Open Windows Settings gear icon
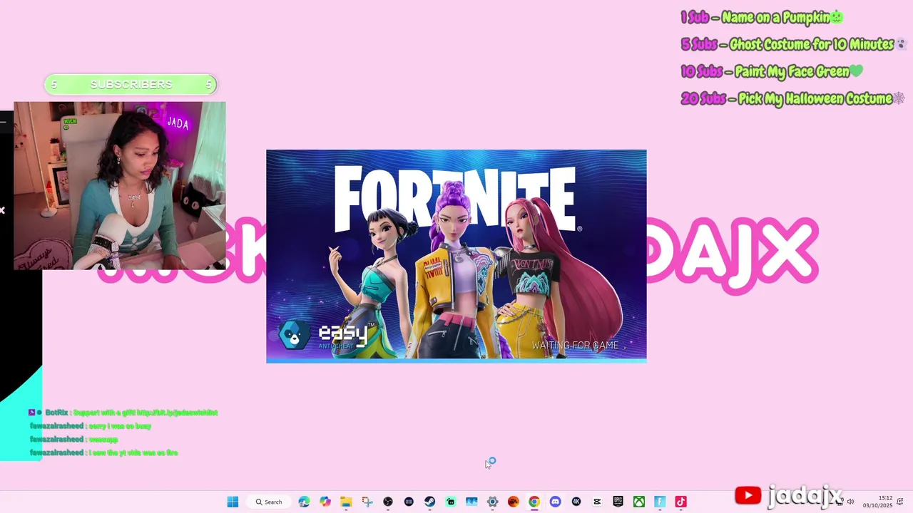The width and height of the screenshot is (913, 513). (x=492, y=502)
